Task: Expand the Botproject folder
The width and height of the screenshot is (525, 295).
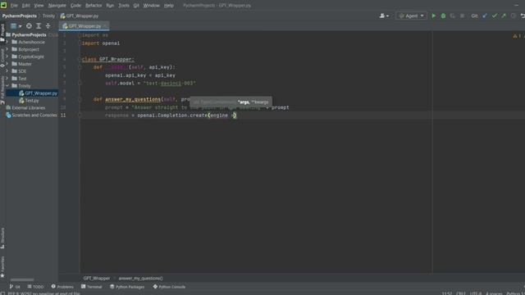Action: click(x=7, y=49)
